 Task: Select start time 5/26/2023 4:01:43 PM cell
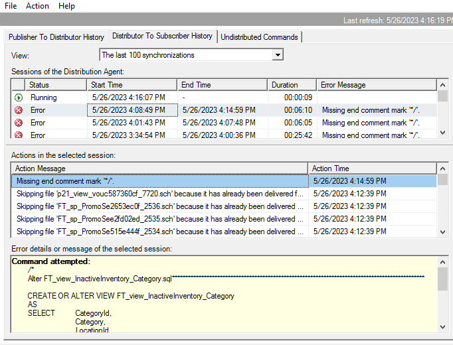click(132, 123)
